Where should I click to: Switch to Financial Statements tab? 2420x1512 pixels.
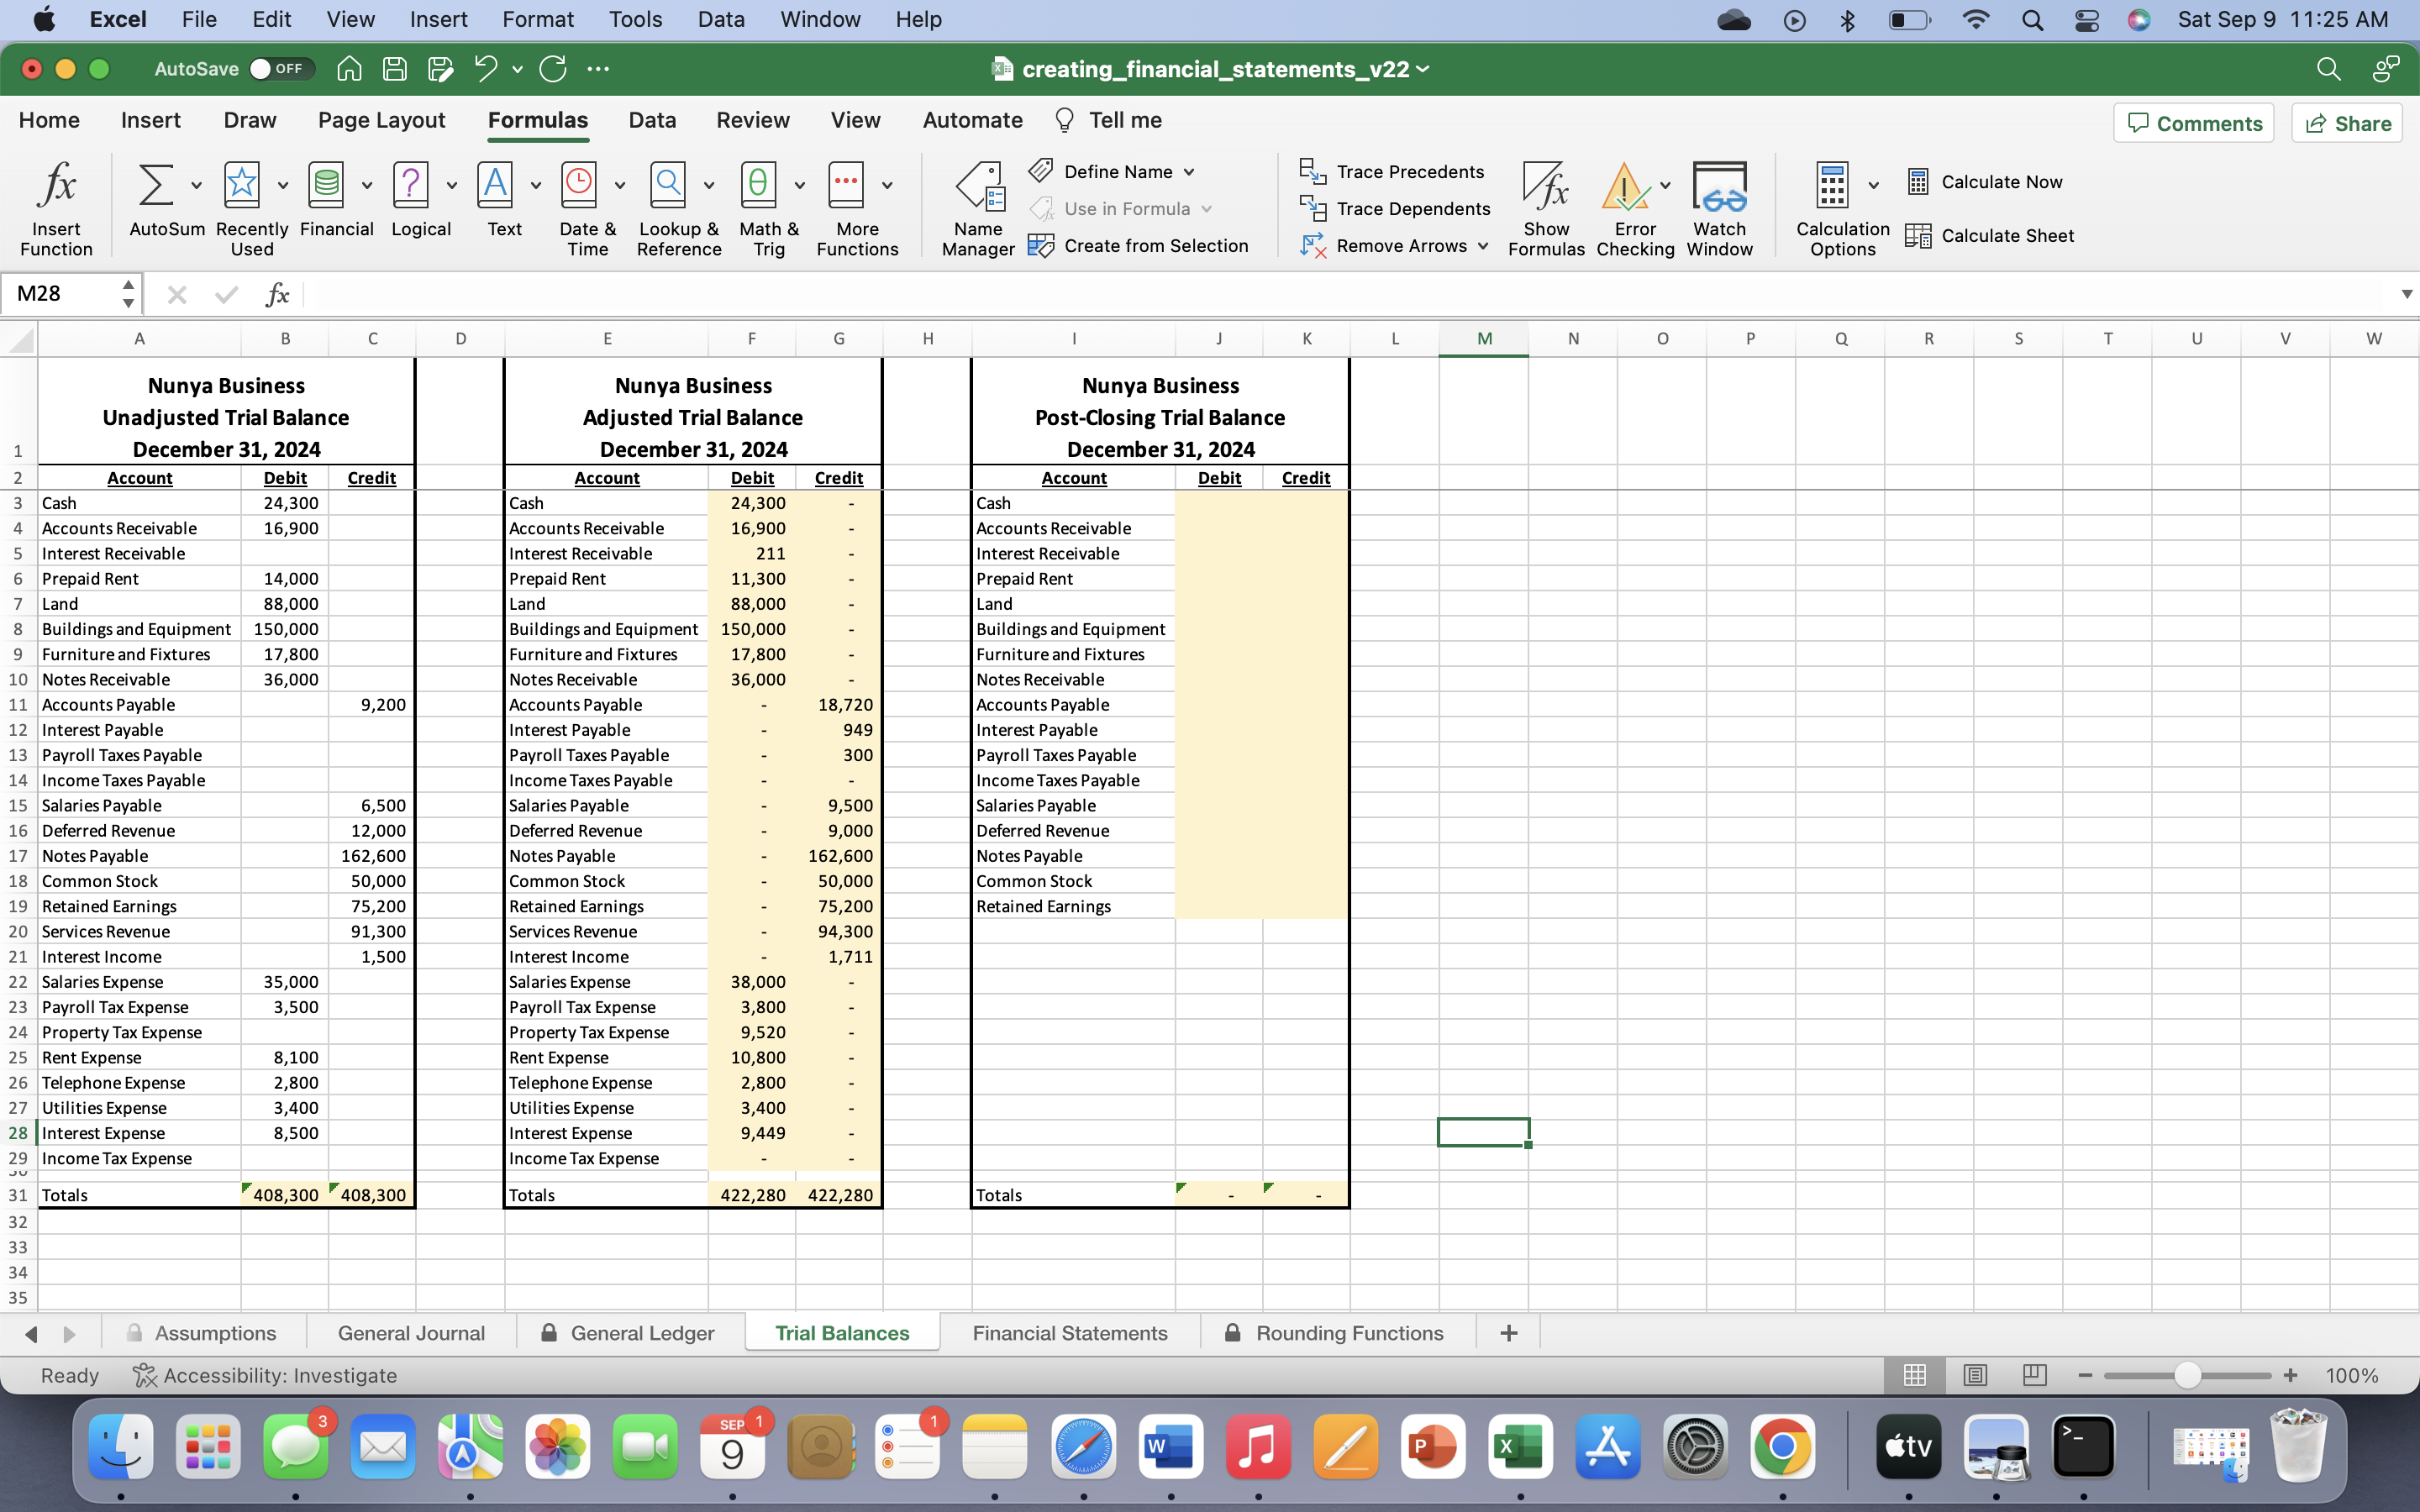tap(1070, 1332)
